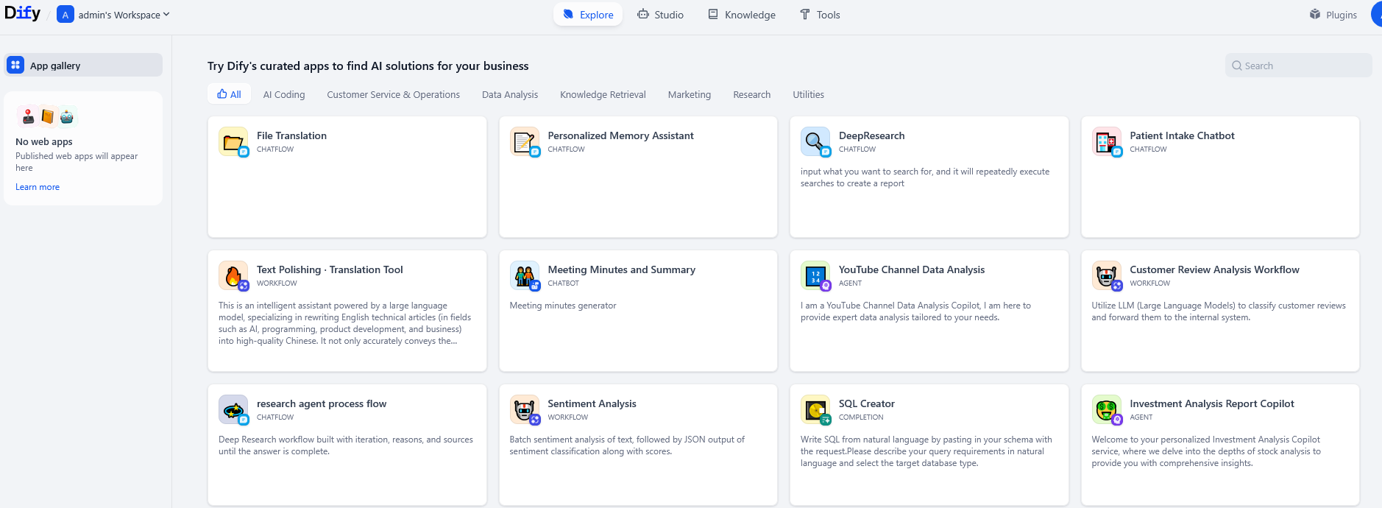Viewport: 1382px width, 508px height.
Task: Switch to the Knowledge tab
Action: 742,15
